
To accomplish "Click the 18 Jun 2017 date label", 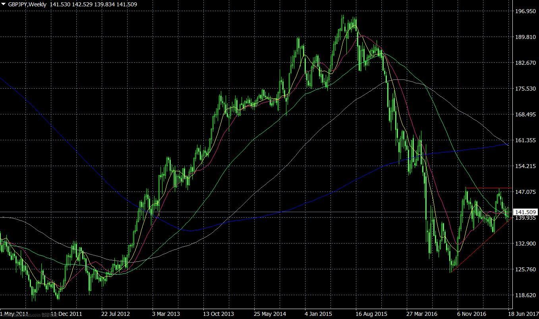I will pyautogui.click(x=523, y=314).
